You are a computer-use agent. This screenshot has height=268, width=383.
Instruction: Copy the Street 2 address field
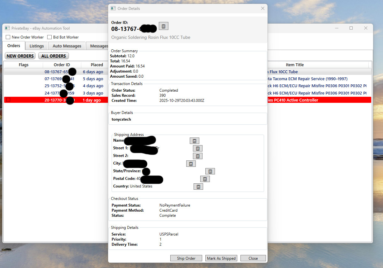tap(197, 156)
